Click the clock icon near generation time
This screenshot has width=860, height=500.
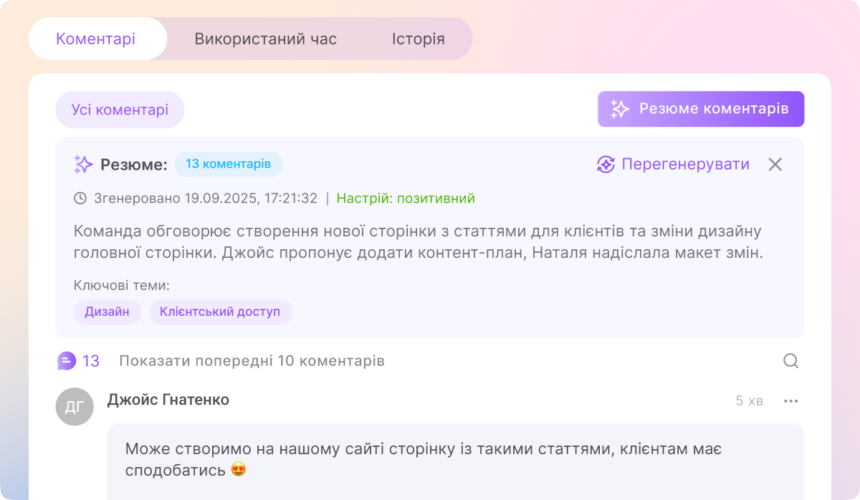(x=80, y=198)
